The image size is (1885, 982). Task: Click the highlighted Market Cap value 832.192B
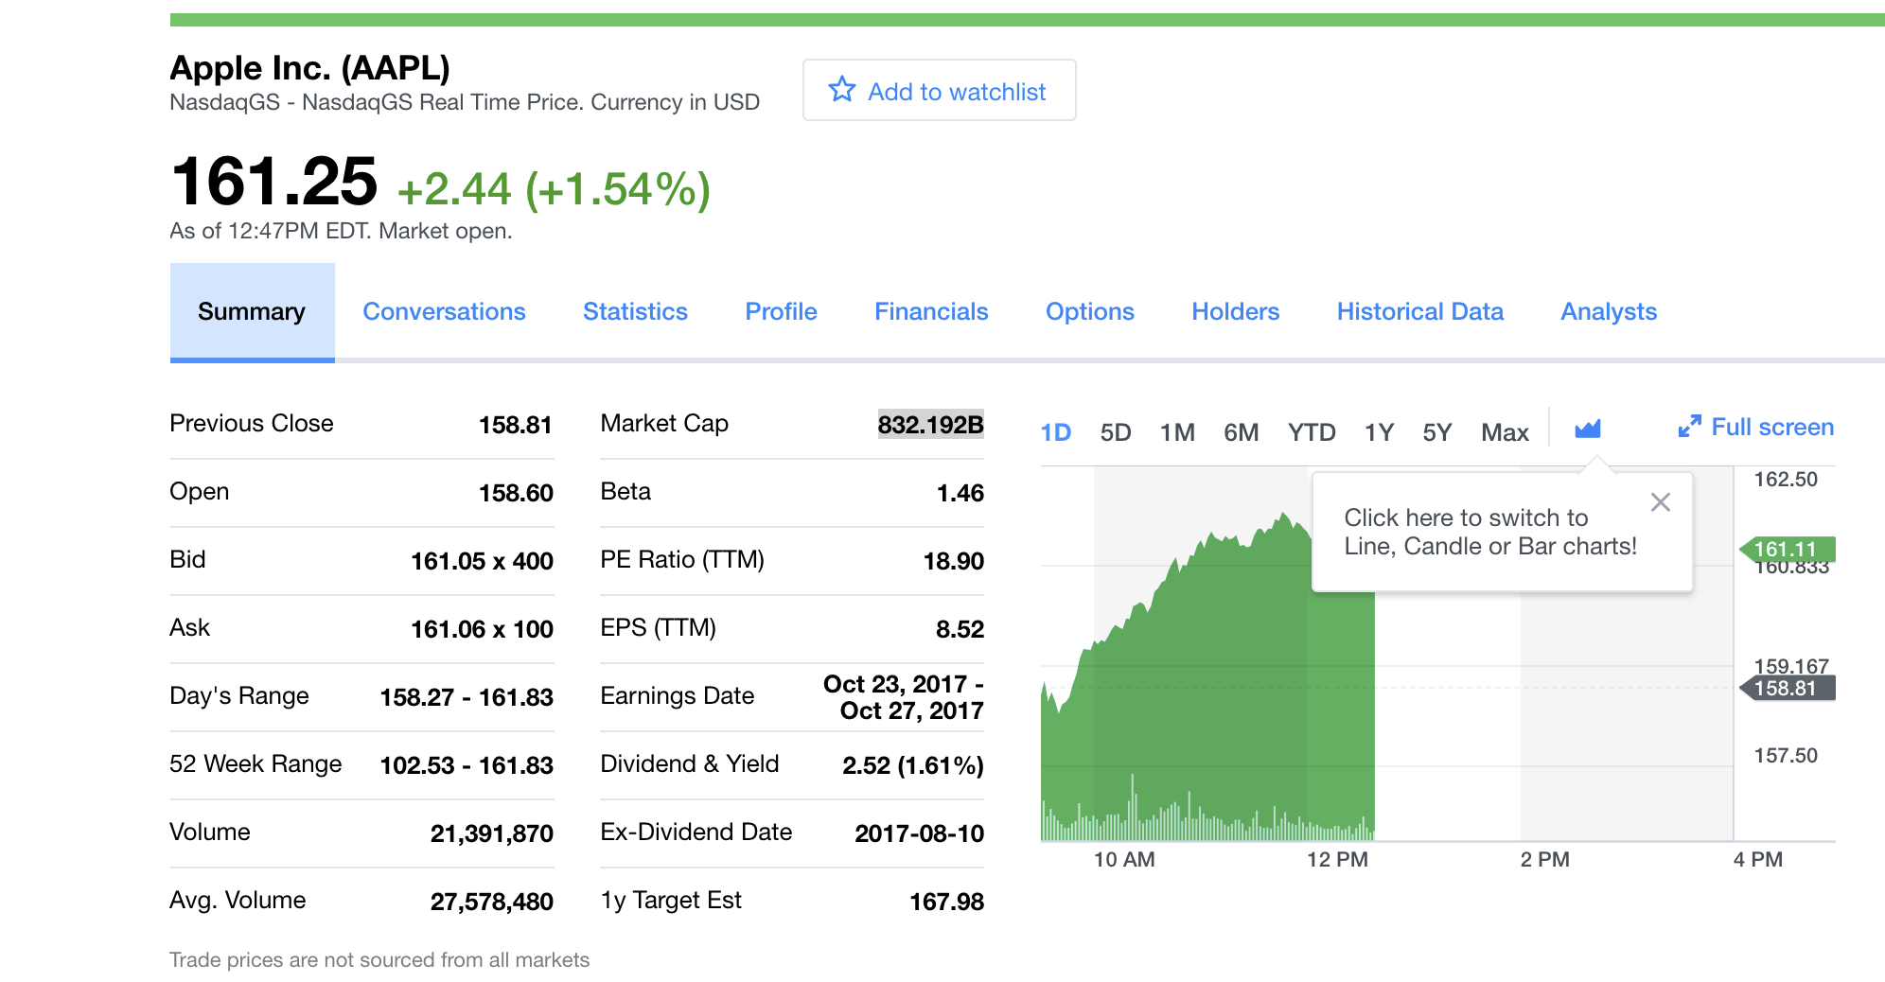pyautogui.click(x=930, y=425)
